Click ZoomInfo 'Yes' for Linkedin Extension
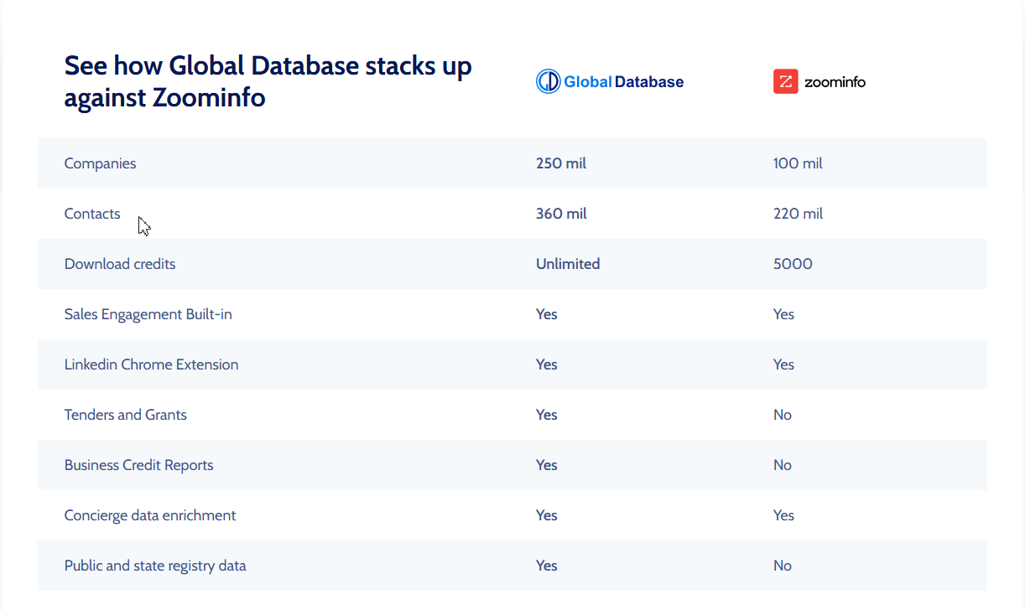 [x=783, y=364]
